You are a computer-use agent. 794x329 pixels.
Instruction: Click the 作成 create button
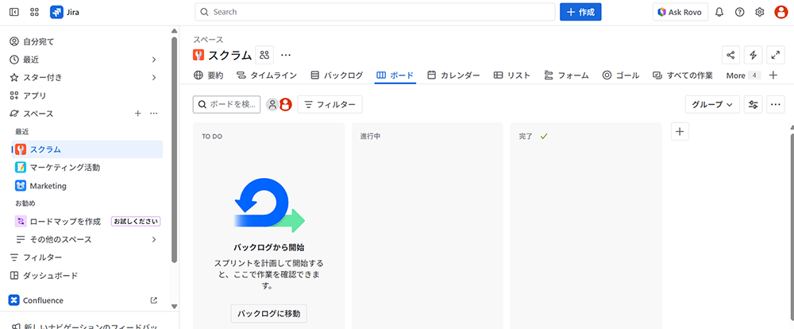580,12
